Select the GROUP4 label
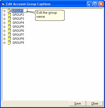 (x=18, y=23)
